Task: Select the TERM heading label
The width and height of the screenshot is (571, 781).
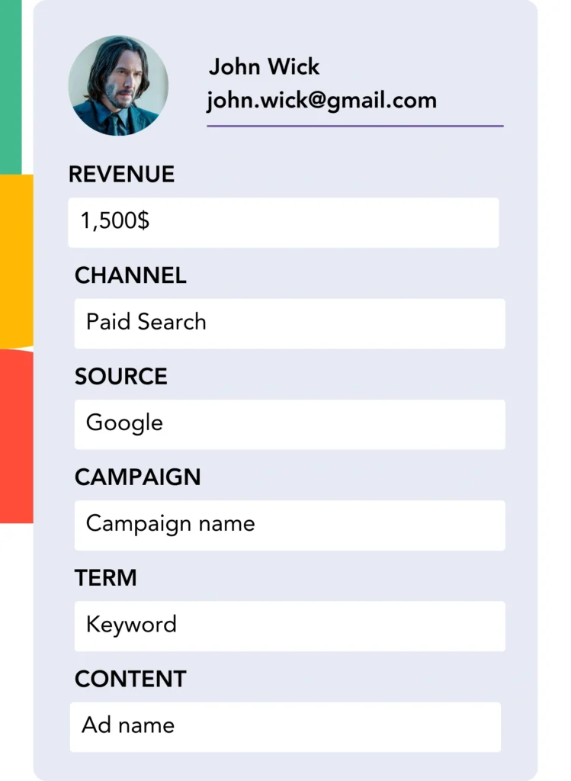Action: pos(105,578)
